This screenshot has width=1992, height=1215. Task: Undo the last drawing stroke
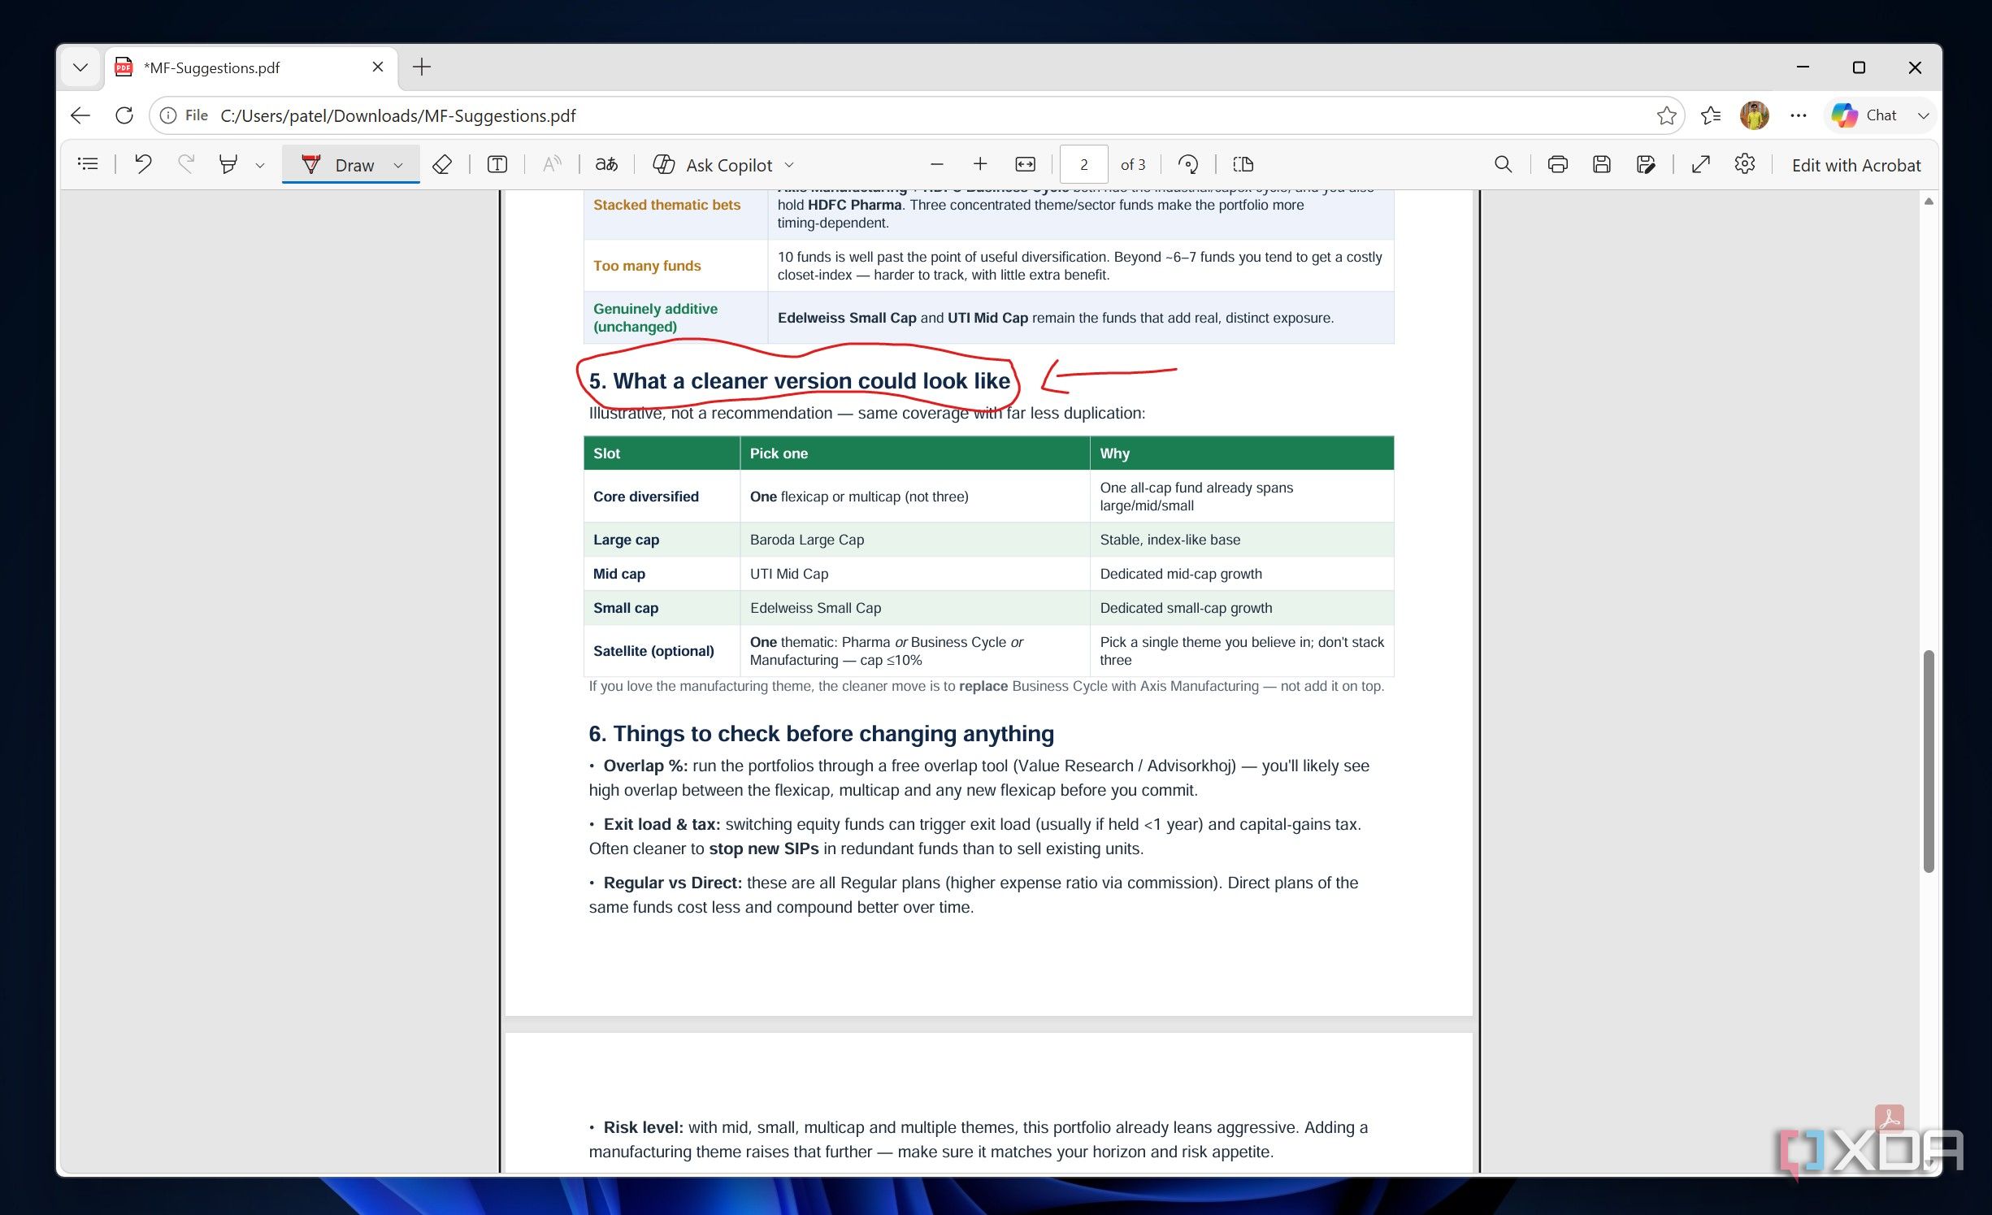pos(143,165)
